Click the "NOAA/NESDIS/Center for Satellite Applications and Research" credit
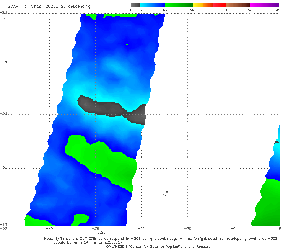This screenshot has height=249, width=283. (158, 246)
